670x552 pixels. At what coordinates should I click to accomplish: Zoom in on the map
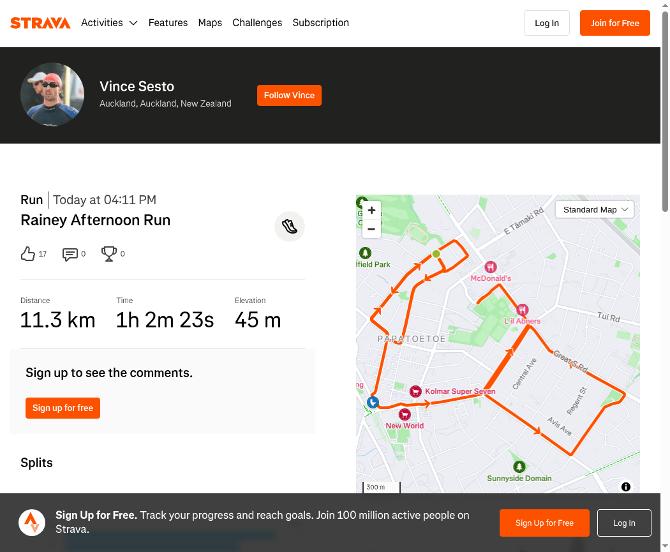point(372,210)
